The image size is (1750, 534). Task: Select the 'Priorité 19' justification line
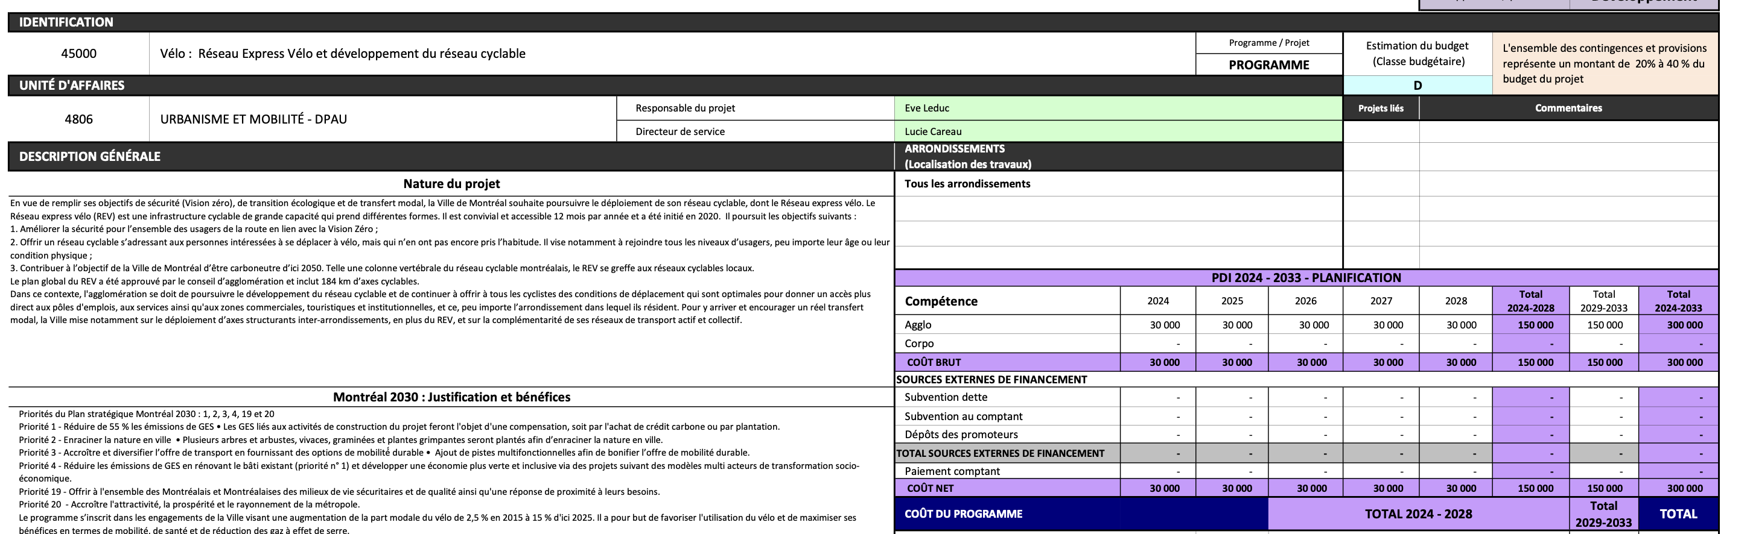pos(339,491)
